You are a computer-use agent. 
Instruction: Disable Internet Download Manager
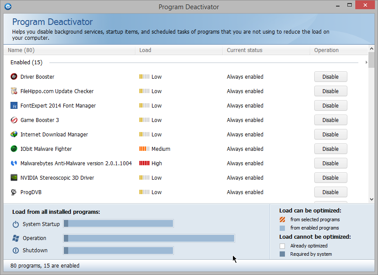[330, 134]
